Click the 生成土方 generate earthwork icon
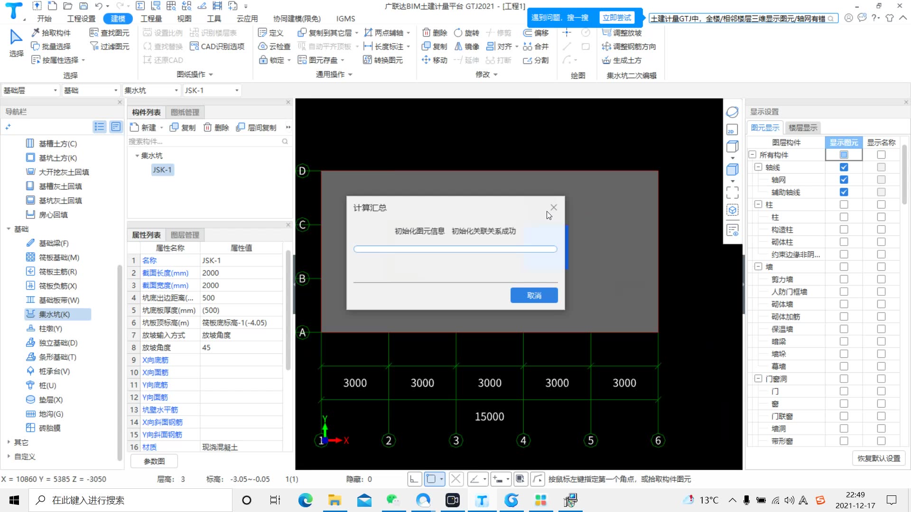 pos(606,60)
